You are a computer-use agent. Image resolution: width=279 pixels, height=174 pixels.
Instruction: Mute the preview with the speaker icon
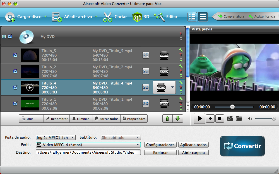(250, 119)
